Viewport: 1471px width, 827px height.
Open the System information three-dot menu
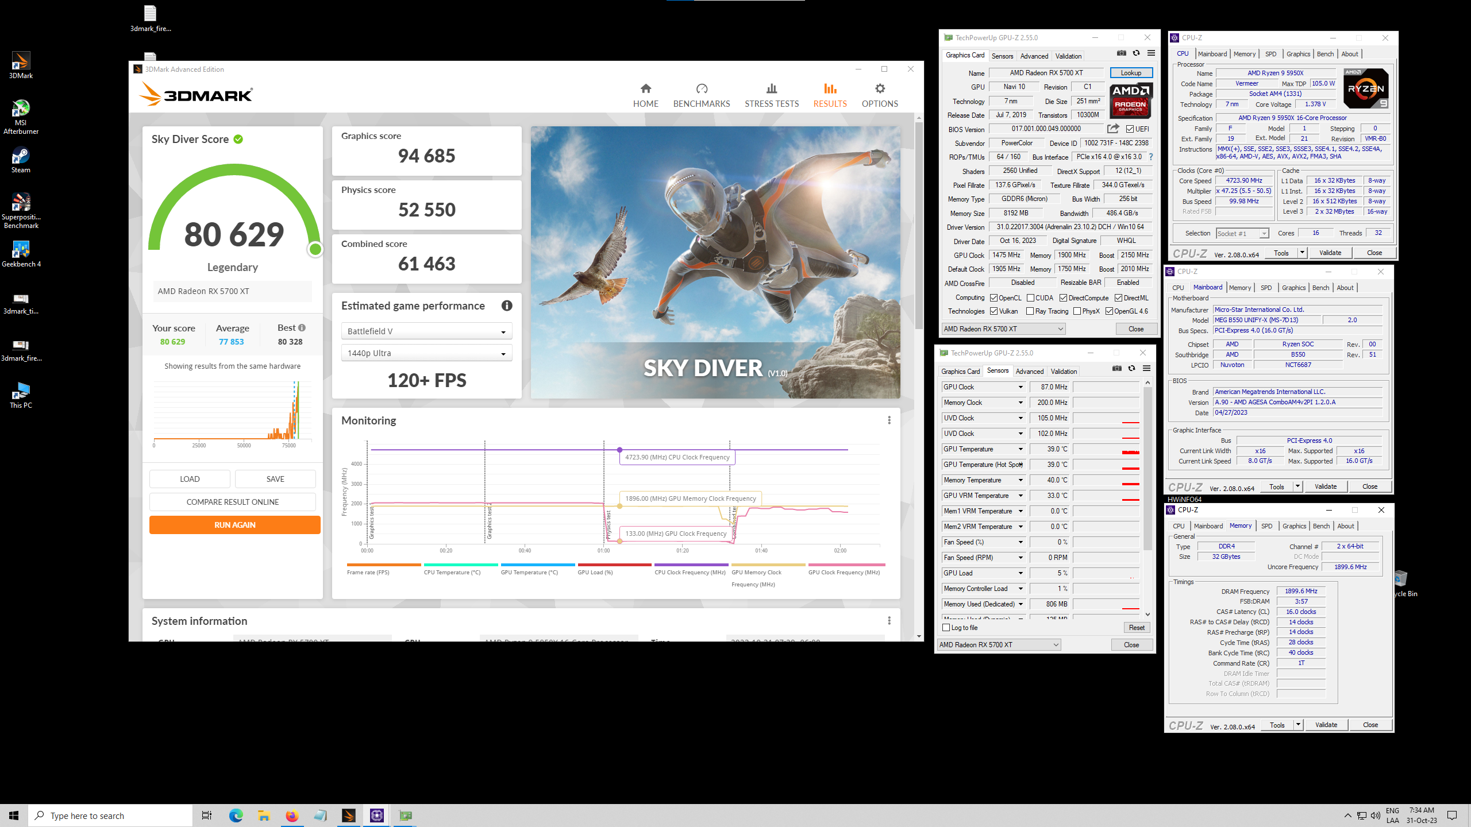click(x=889, y=621)
